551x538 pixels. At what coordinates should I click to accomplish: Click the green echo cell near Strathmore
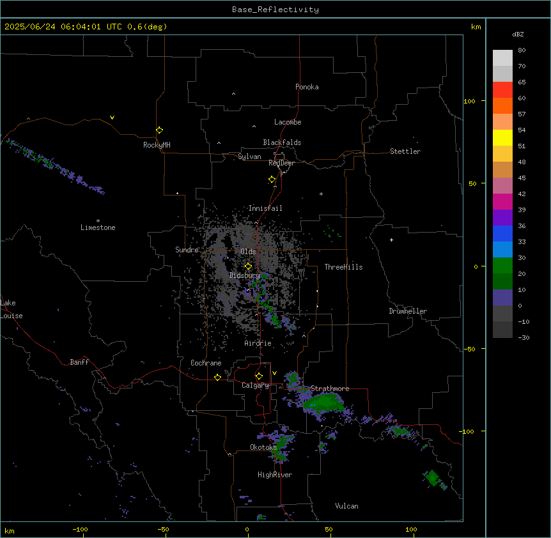coord(323,403)
